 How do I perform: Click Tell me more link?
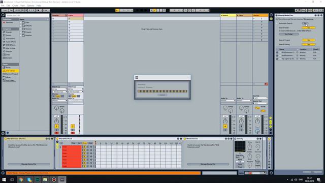tap(308, 19)
